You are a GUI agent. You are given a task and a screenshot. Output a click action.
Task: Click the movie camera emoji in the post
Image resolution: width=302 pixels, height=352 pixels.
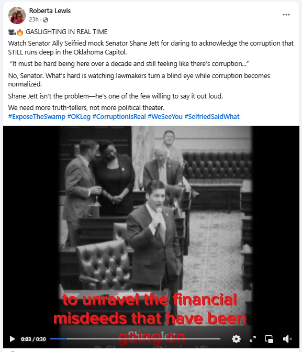[12, 32]
